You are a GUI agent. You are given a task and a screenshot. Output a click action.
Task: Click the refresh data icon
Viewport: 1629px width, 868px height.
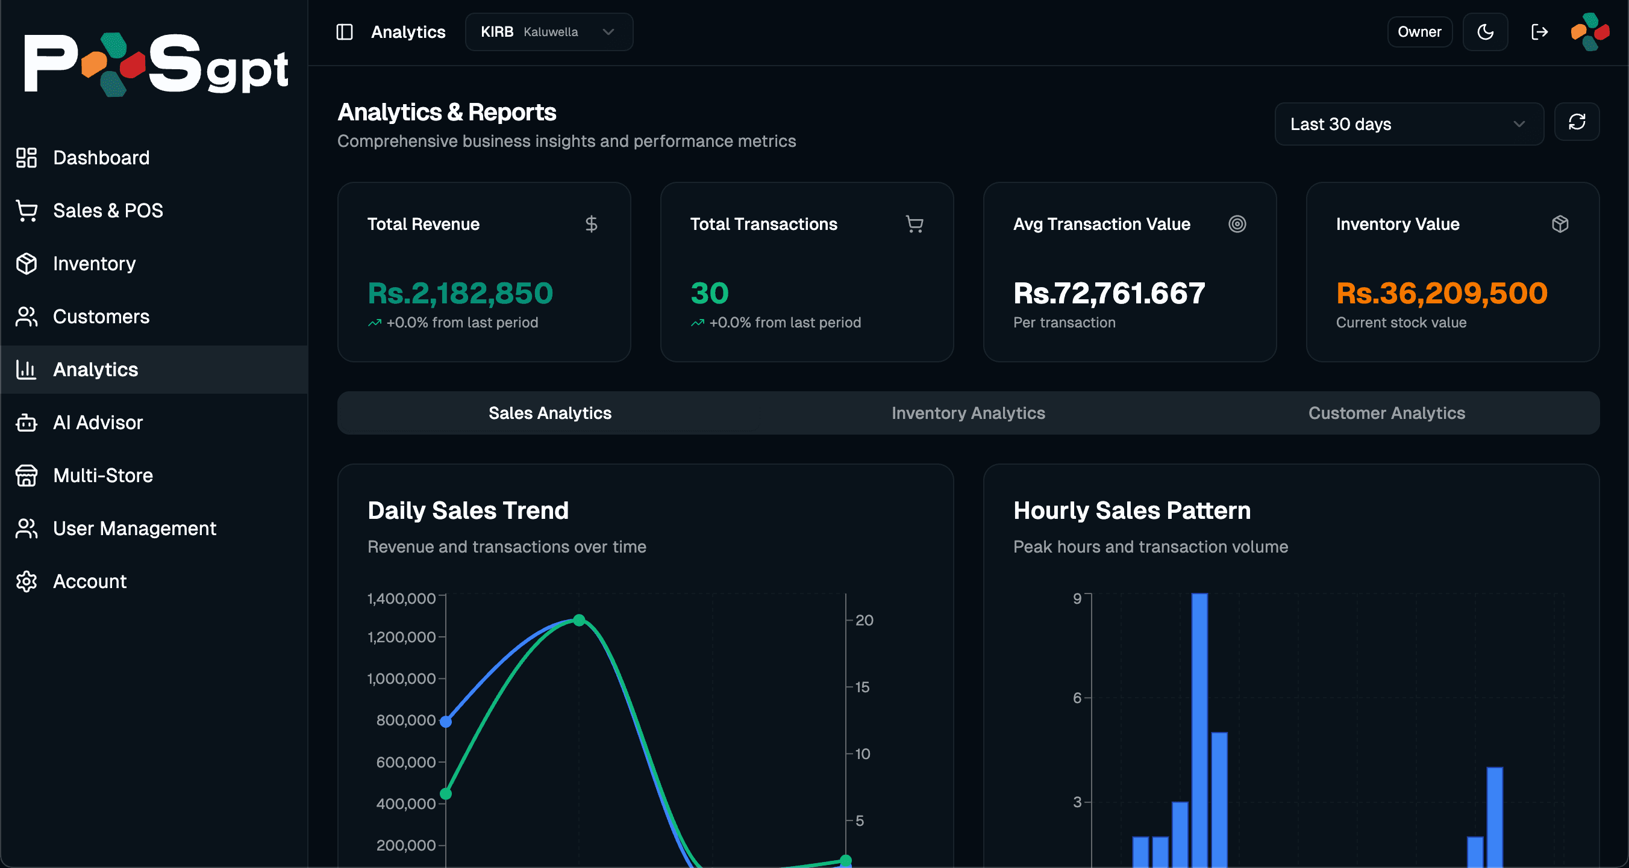pos(1577,122)
